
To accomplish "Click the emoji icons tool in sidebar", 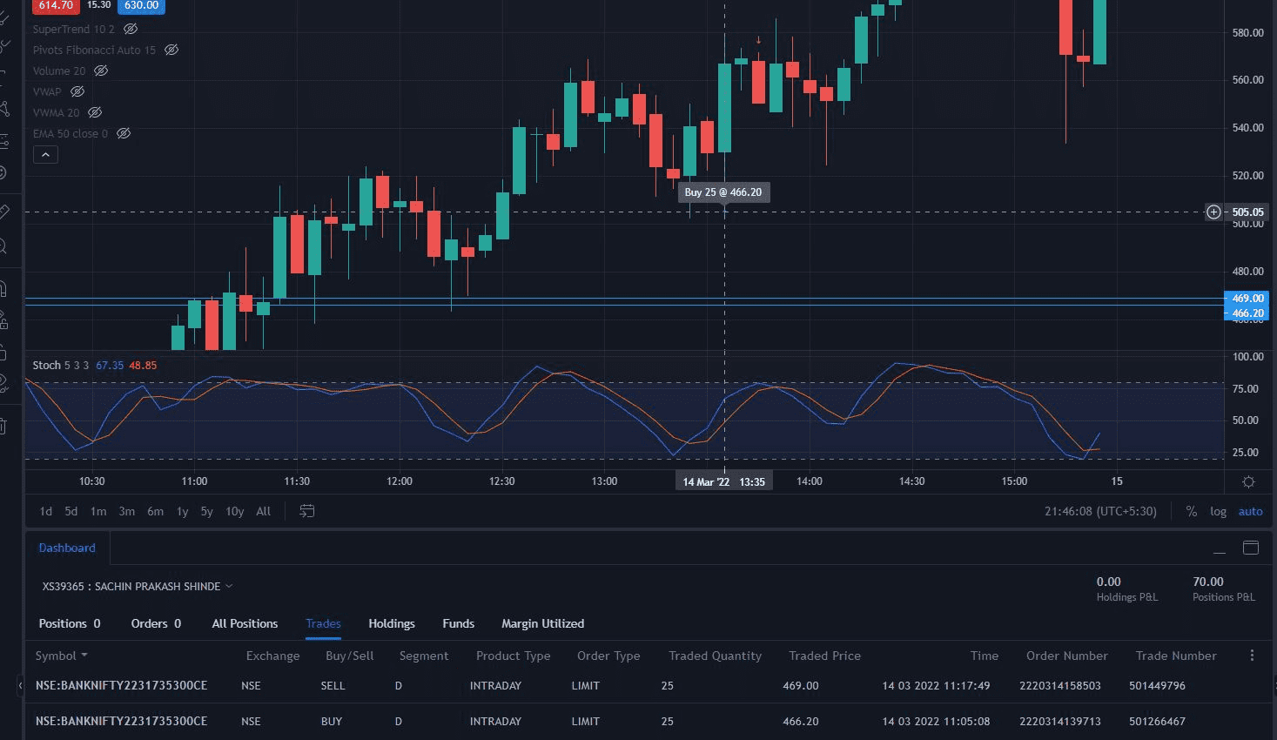I will coord(3,173).
